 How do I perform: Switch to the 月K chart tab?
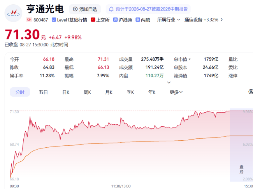tap(109, 92)
